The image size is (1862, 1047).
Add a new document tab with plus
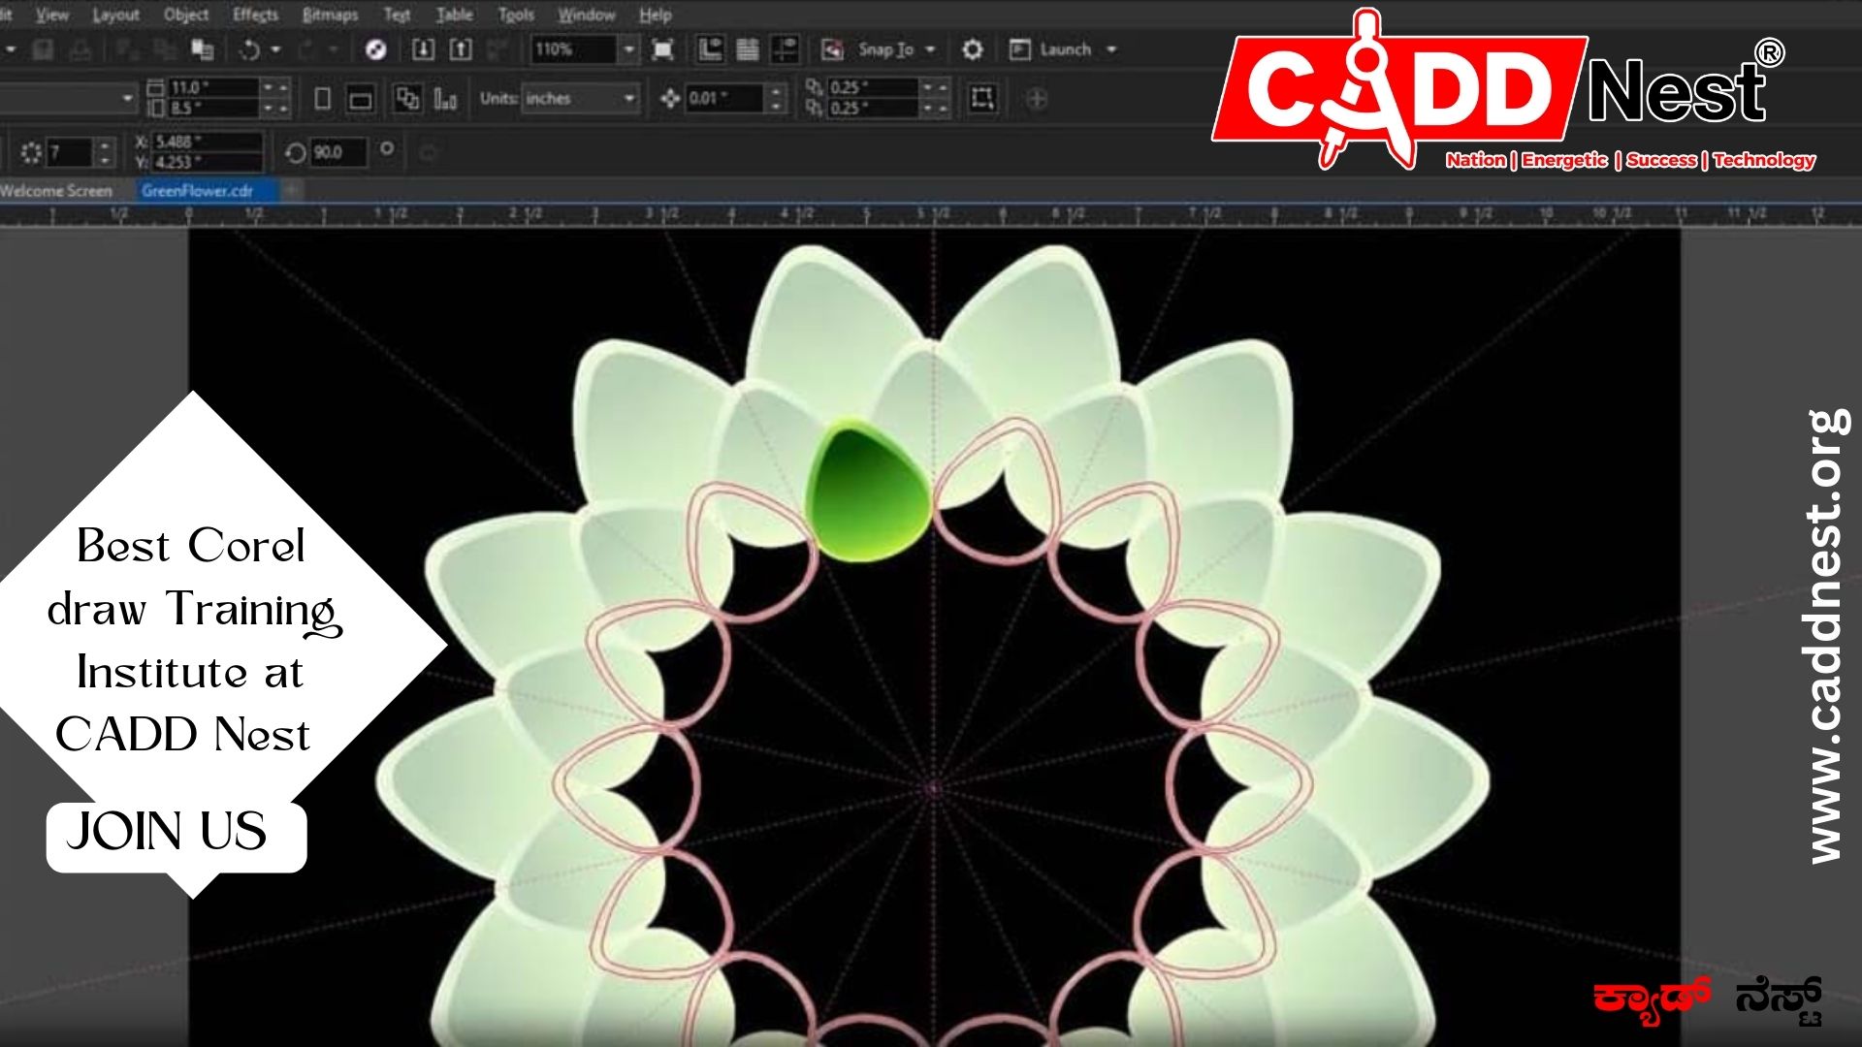pos(292,190)
